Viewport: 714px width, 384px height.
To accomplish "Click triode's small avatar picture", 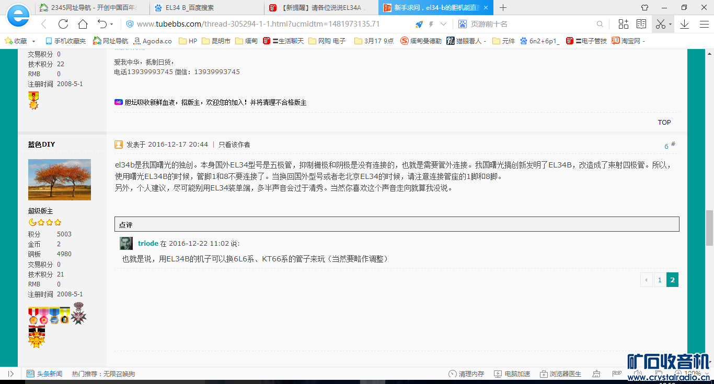I will [126, 243].
